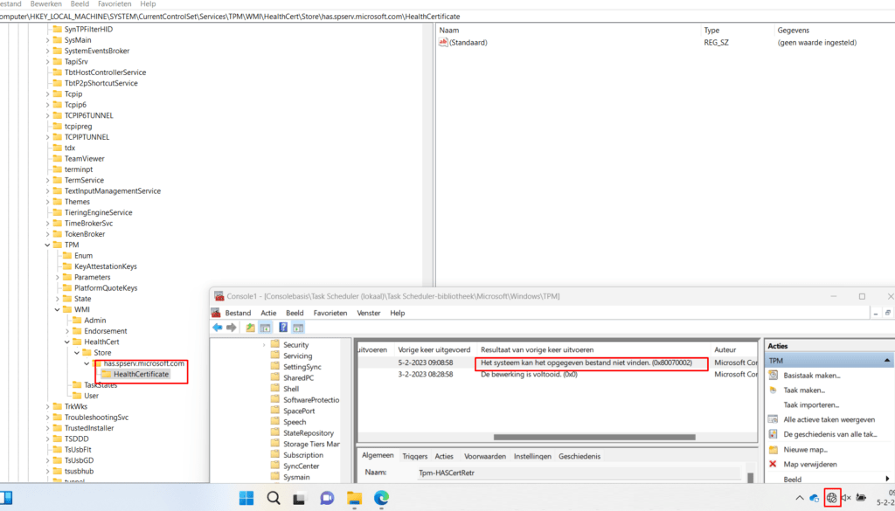Click Alle actieve taken weergeven action
Image resolution: width=895 pixels, height=511 pixels.
pyautogui.click(x=829, y=419)
